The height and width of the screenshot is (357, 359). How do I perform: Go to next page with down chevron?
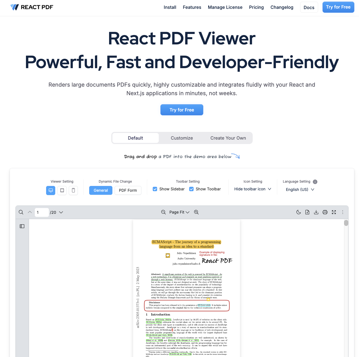[61, 212]
